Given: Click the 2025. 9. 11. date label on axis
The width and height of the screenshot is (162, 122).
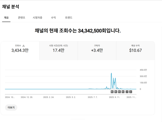Looking at the screenshot, I should coord(114,97).
